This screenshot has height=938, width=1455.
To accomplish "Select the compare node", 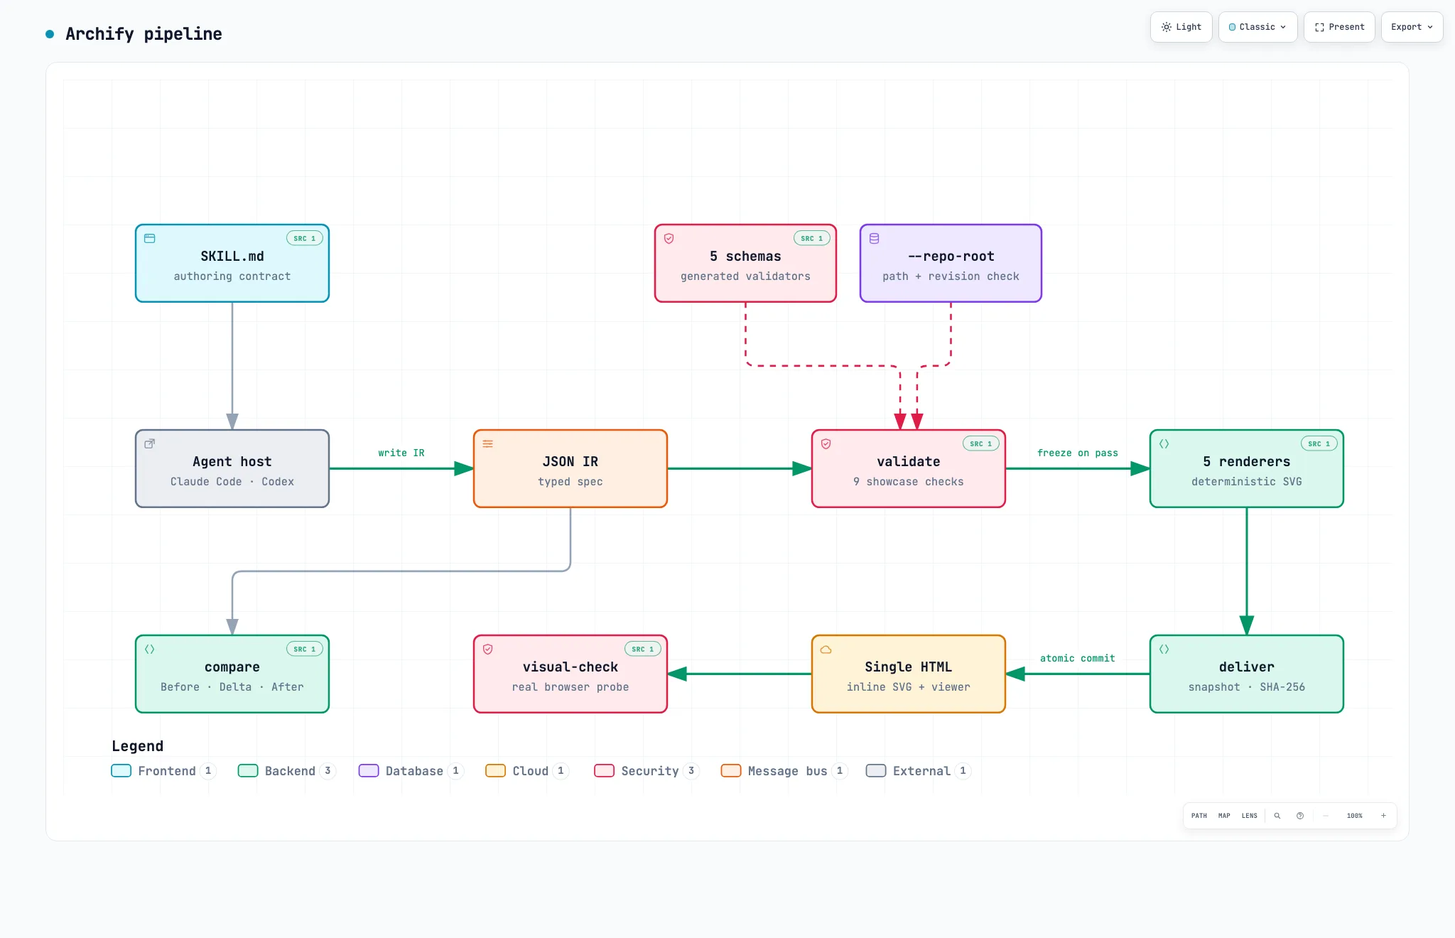I will tap(232, 674).
